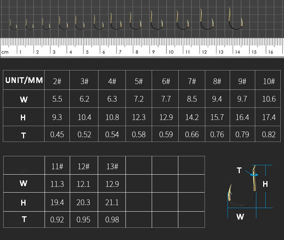The height and width of the screenshot is (240, 284).
Task: Select the 13# size column header
Action: [112, 166]
